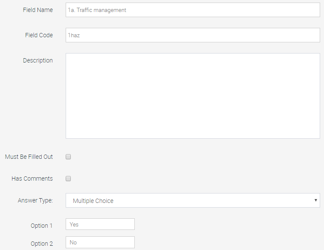Click the 'Description' label text
The width and height of the screenshot is (324, 250).
38,60
